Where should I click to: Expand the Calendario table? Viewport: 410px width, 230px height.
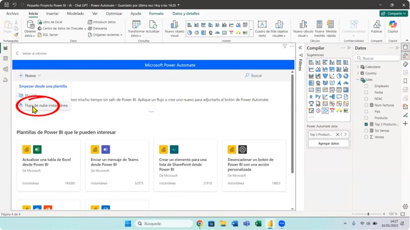click(x=358, y=67)
